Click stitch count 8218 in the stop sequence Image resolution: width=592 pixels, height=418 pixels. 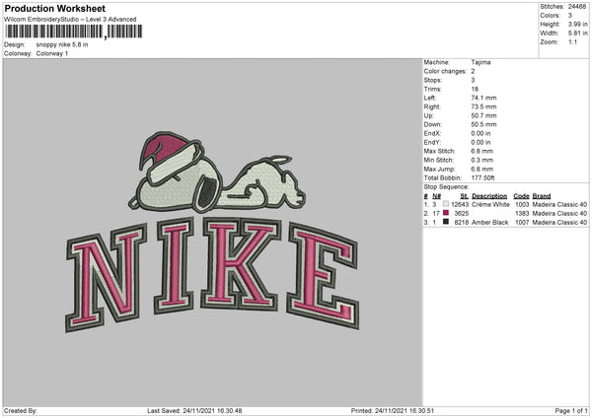point(462,223)
